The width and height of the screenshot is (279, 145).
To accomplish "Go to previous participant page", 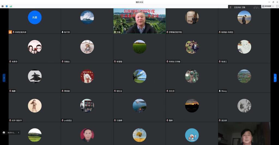I will pyautogui.click(x=4, y=78).
